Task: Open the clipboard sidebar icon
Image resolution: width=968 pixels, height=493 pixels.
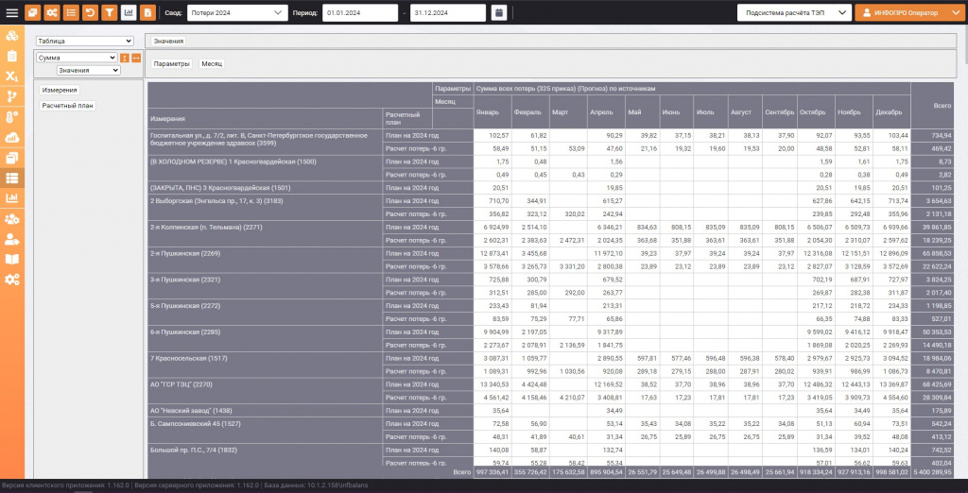Action: click(11, 56)
